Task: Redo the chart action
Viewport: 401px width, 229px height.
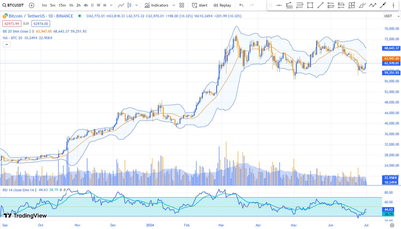Action: tap(252, 5)
